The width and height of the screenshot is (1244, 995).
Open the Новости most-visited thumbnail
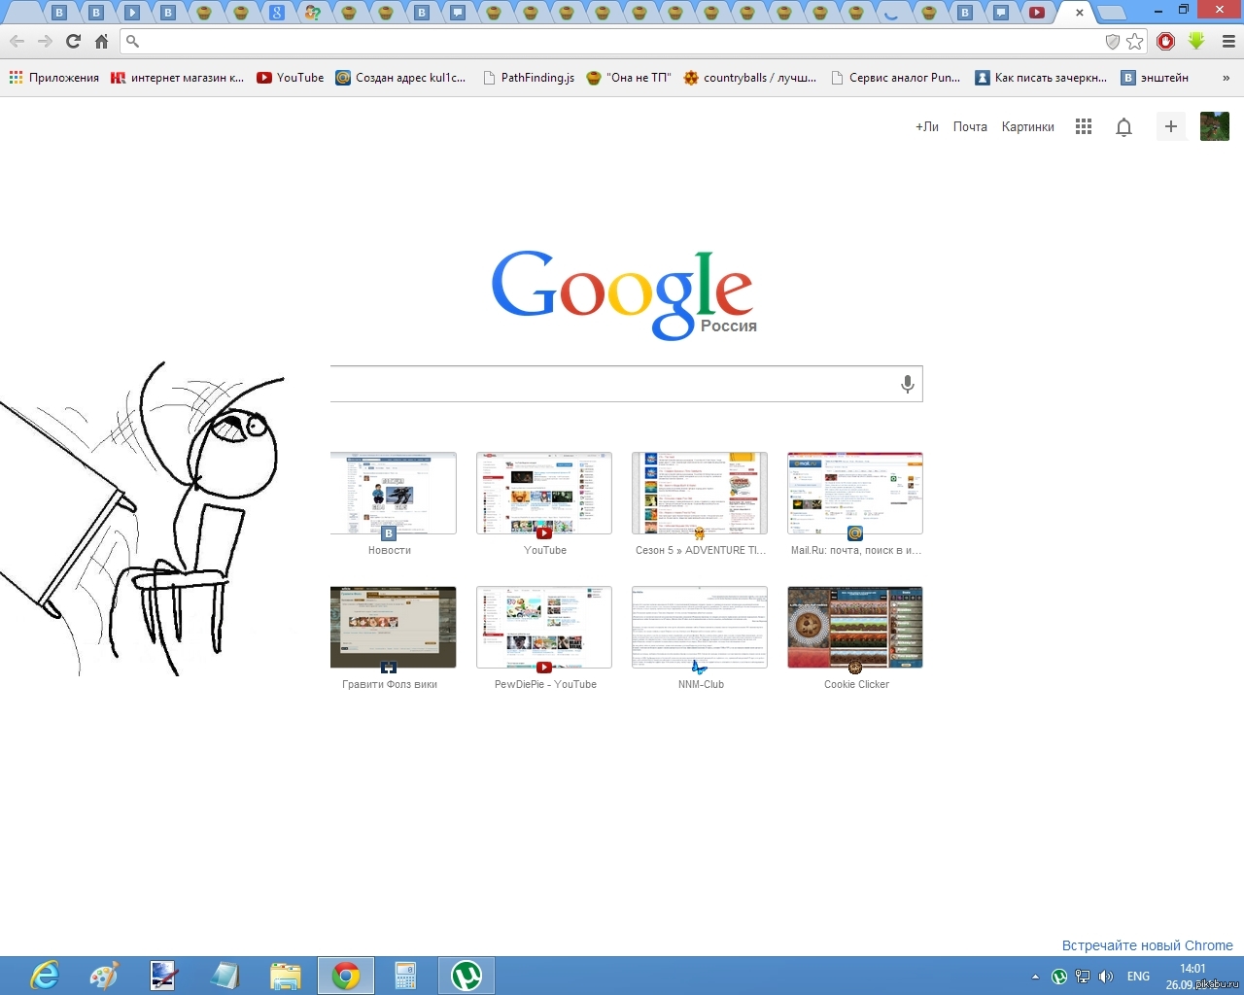tap(393, 494)
